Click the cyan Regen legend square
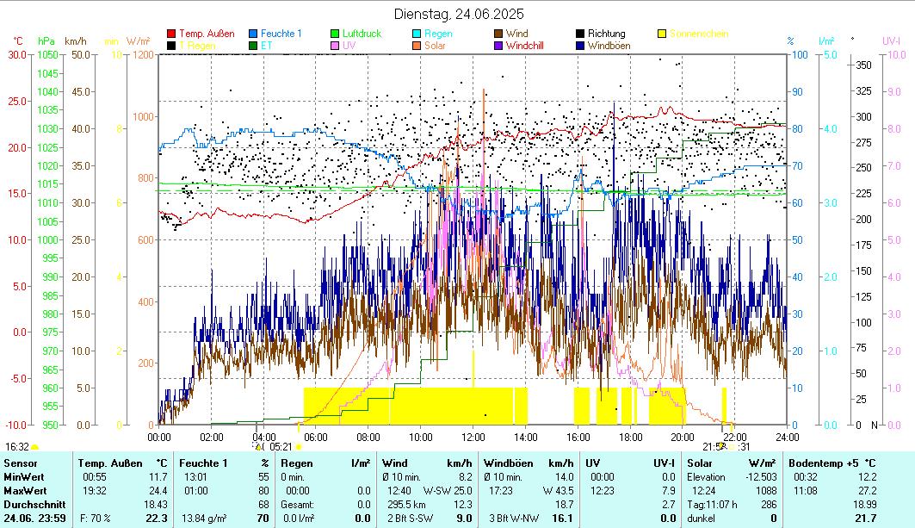The image size is (915, 528). pos(417,34)
